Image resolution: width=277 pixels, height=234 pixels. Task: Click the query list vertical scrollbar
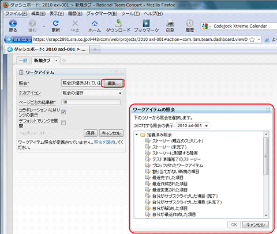[266, 174]
